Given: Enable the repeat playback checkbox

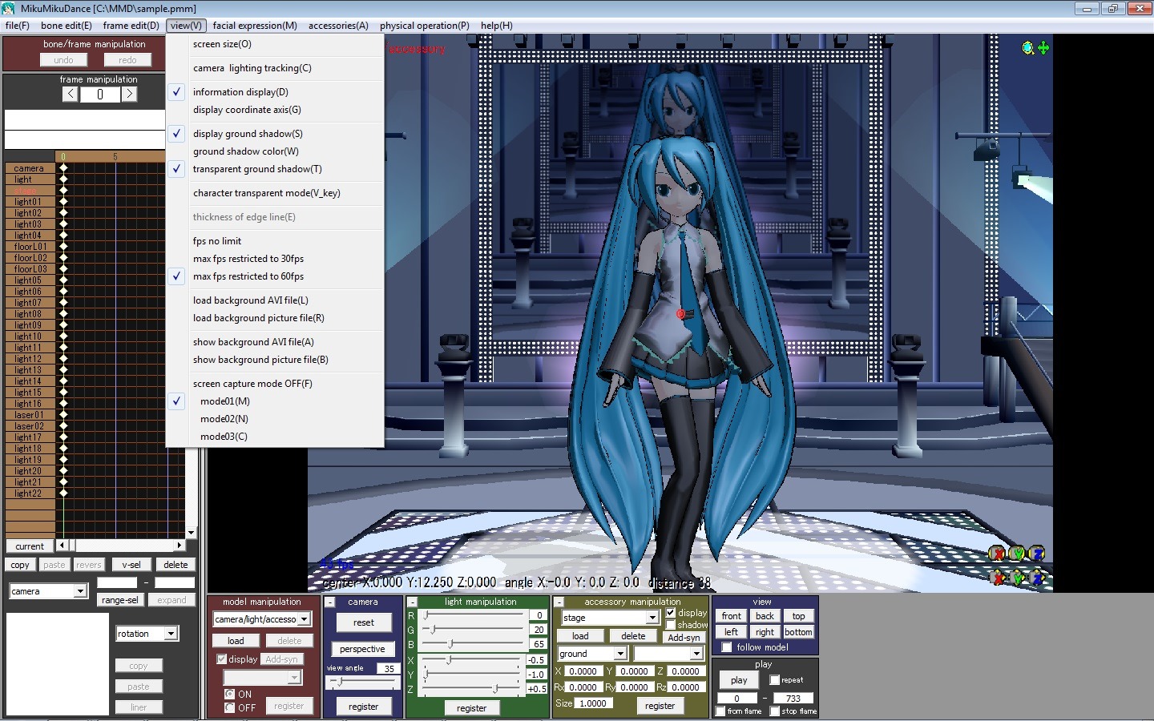Looking at the screenshot, I should tap(774, 680).
